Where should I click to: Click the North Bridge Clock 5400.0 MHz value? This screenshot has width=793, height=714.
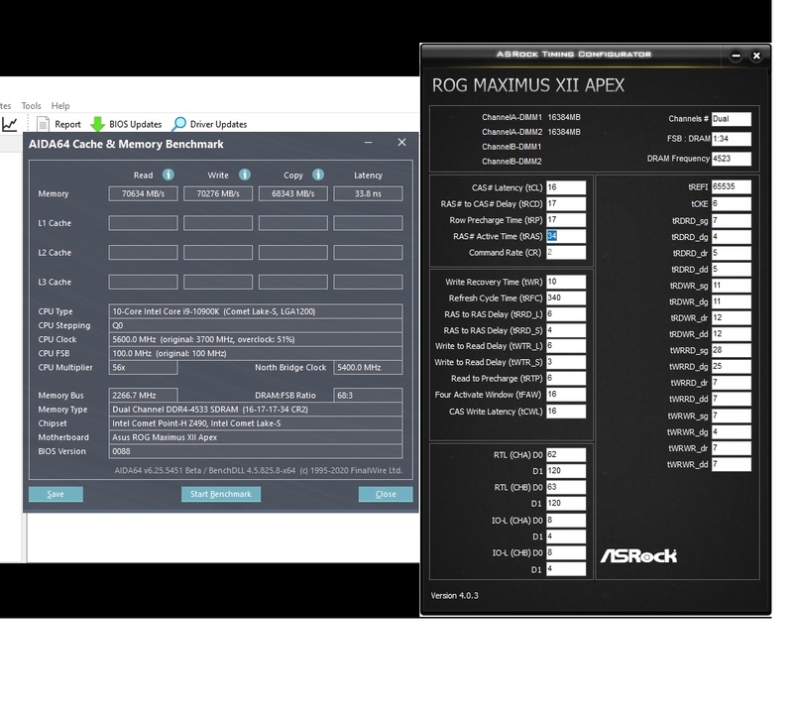tap(368, 367)
